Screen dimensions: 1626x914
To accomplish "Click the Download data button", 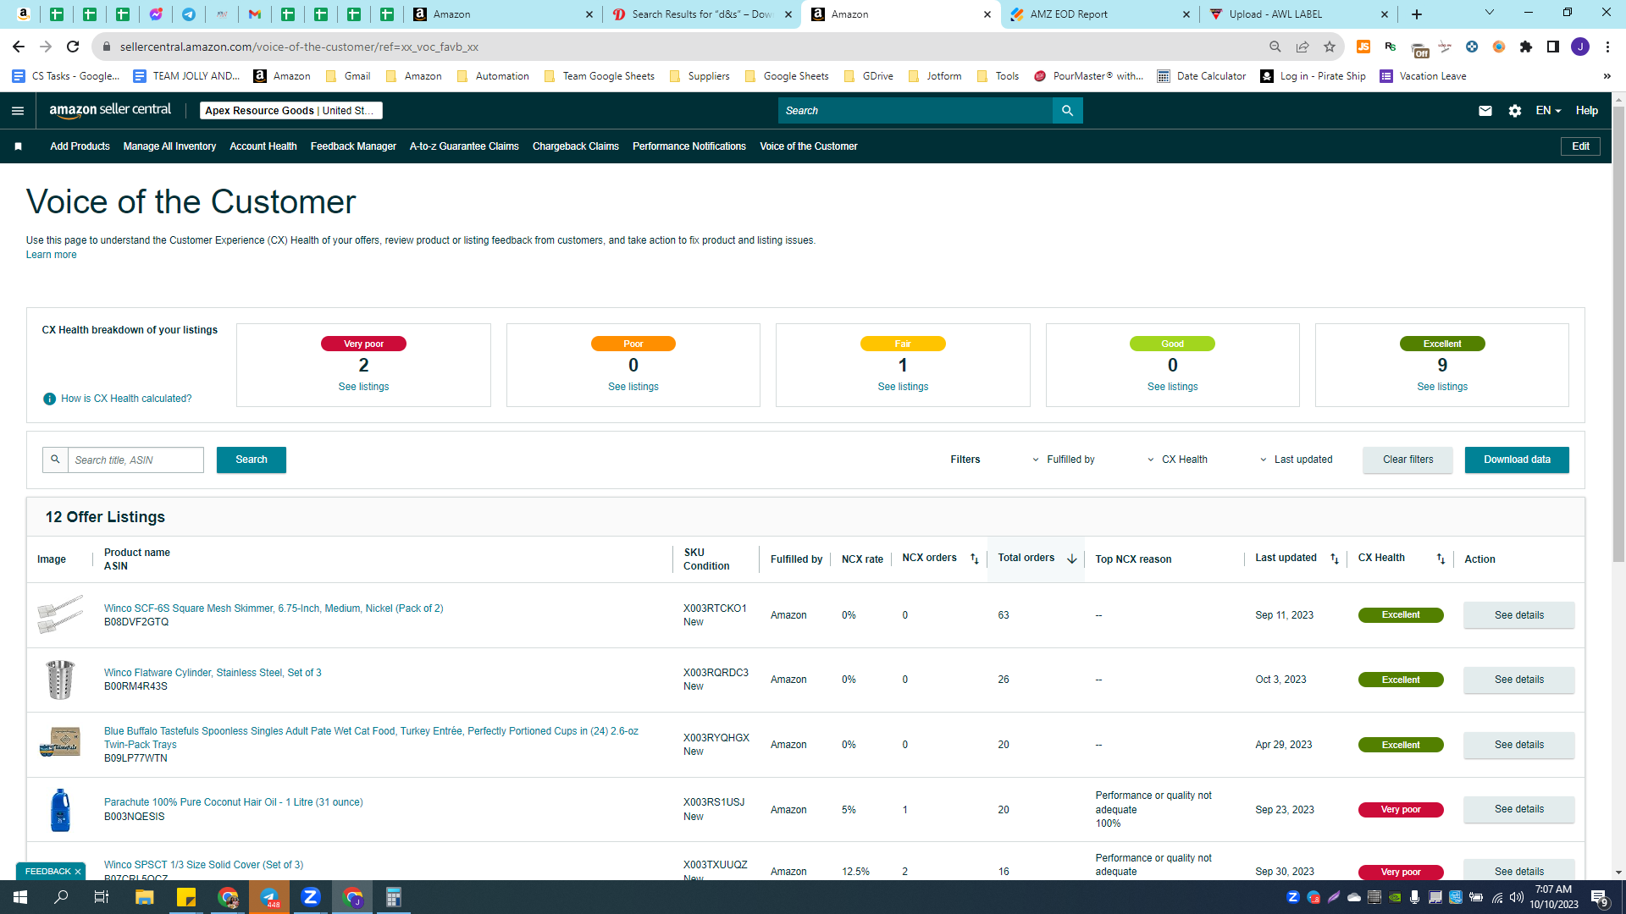I will click(1517, 460).
